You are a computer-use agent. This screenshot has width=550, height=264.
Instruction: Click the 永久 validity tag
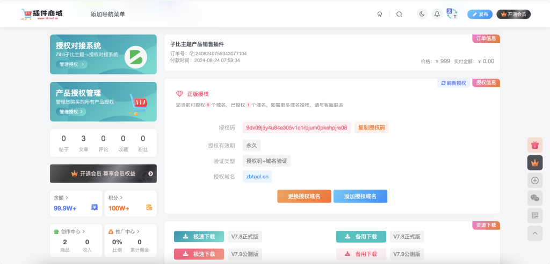tap(252, 146)
